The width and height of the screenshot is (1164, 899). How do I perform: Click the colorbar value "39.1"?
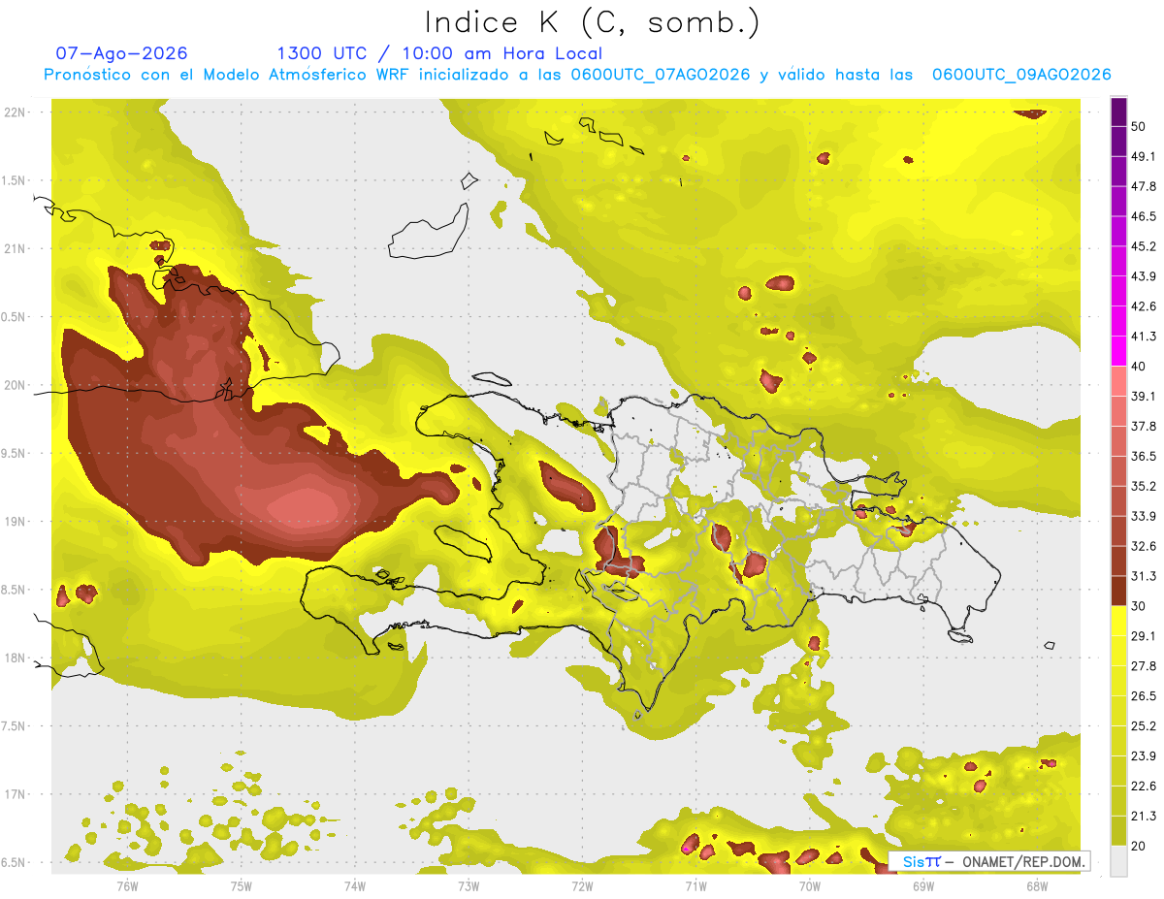pyautogui.click(x=1144, y=396)
